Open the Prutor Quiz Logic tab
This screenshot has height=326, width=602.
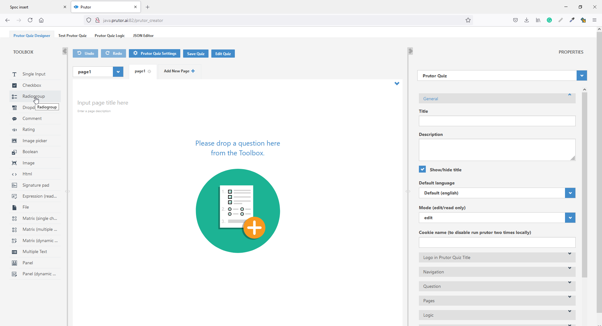coord(110,35)
